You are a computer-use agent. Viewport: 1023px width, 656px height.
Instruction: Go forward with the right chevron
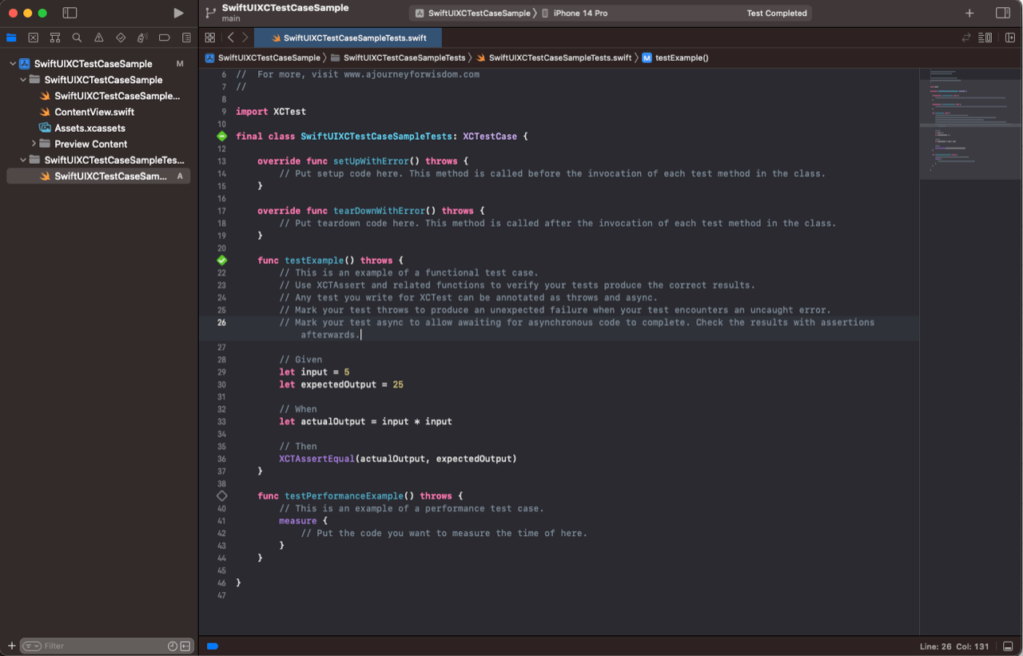click(245, 38)
